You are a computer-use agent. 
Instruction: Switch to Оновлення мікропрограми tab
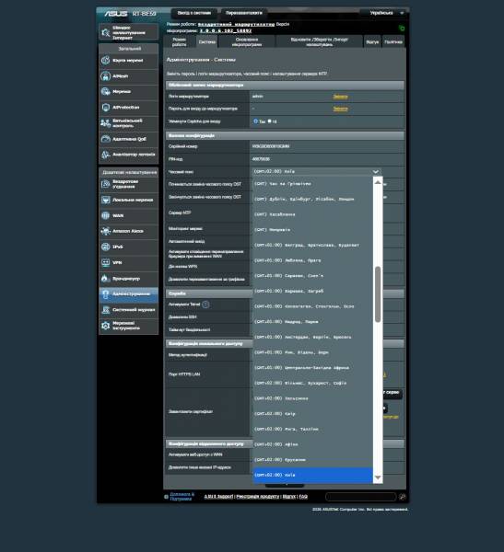pyautogui.click(x=247, y=42)
